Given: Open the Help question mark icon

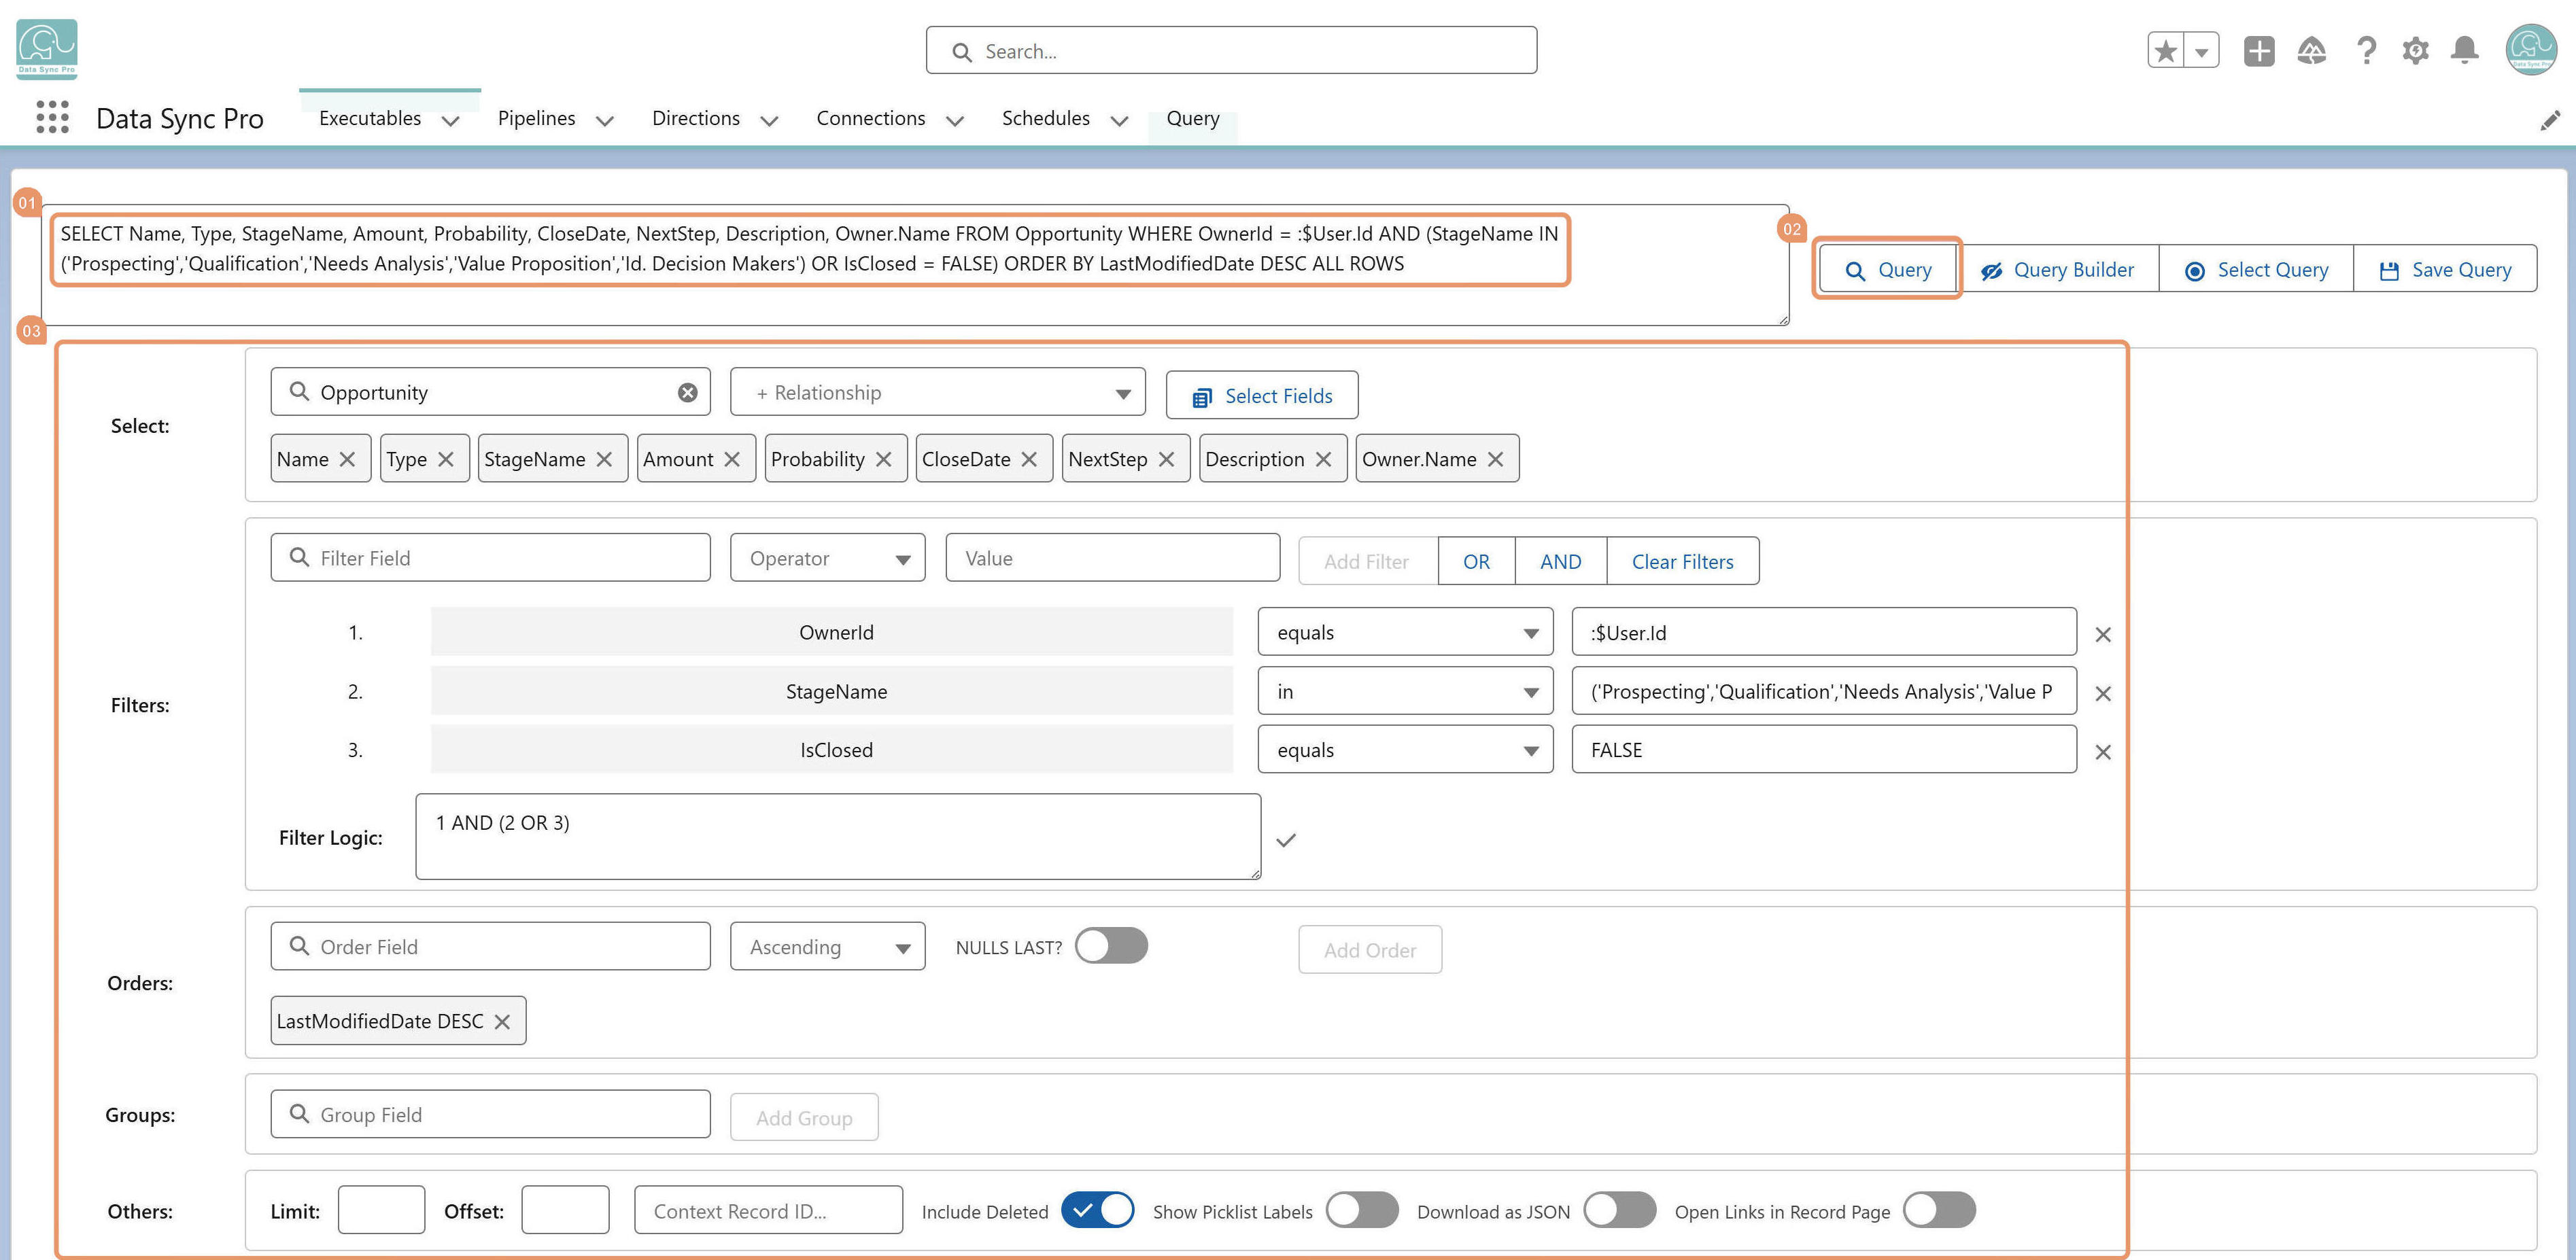Looking at the screenshot, I should point(2366,50).
